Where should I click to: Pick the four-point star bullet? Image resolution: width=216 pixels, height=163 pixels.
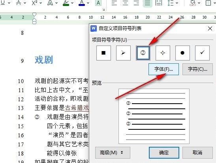coord(163,53)
